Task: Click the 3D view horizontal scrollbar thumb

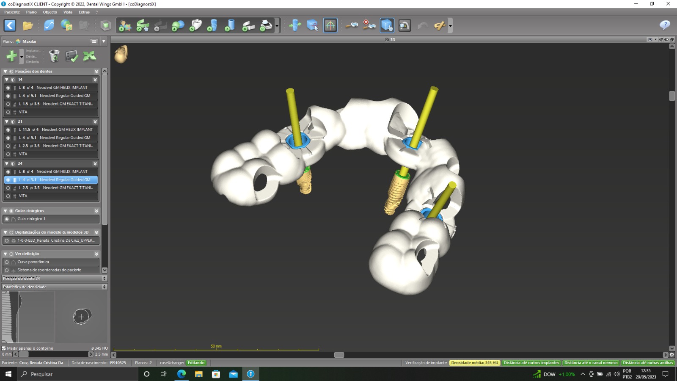Action: 339,355
